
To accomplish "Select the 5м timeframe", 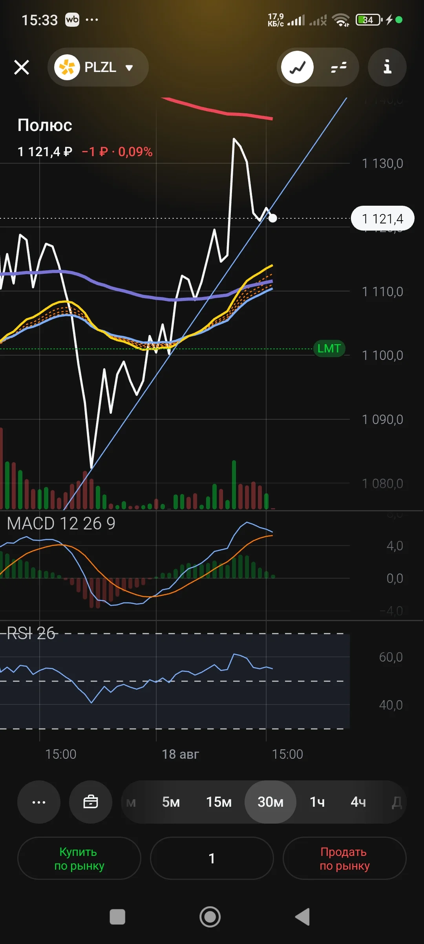I will coord(171,802).
